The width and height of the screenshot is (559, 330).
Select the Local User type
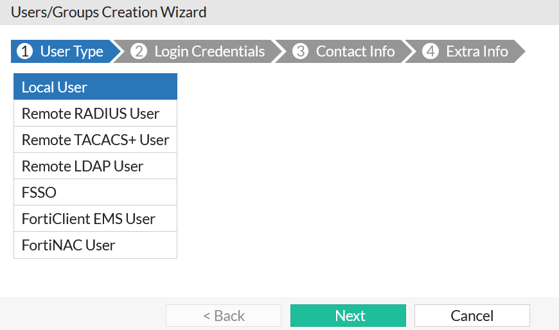(x=95, y=87)
